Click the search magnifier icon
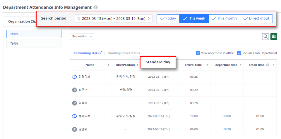This screenshot has width=281, height=139. coord(265,37)
